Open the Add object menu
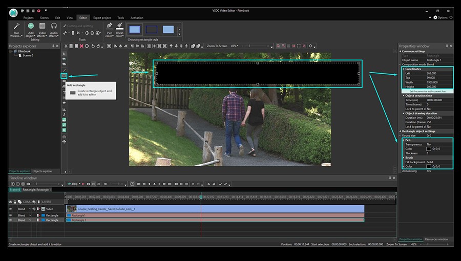This screenshot has height=261, width=461. 31,30
